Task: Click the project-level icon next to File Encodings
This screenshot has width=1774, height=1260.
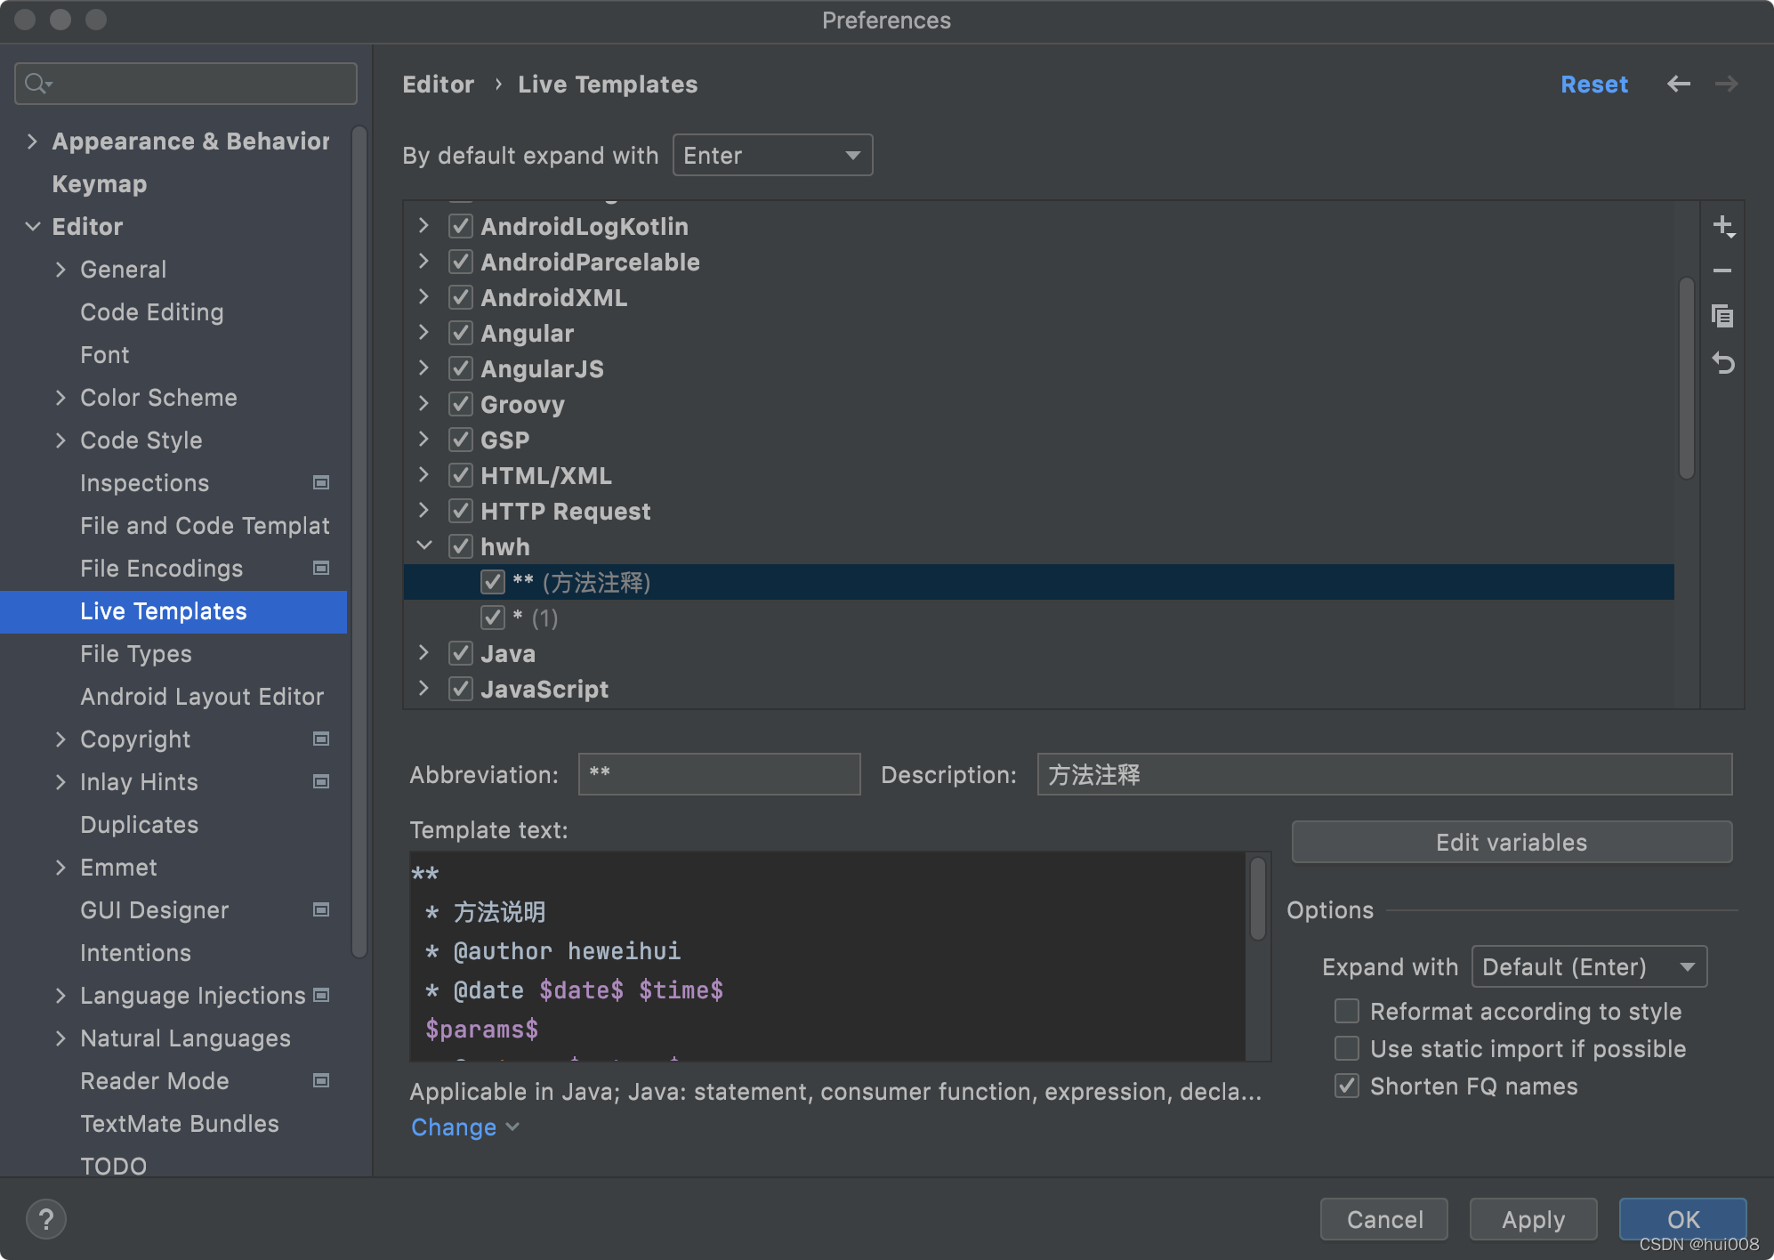Action: point(321,568)
